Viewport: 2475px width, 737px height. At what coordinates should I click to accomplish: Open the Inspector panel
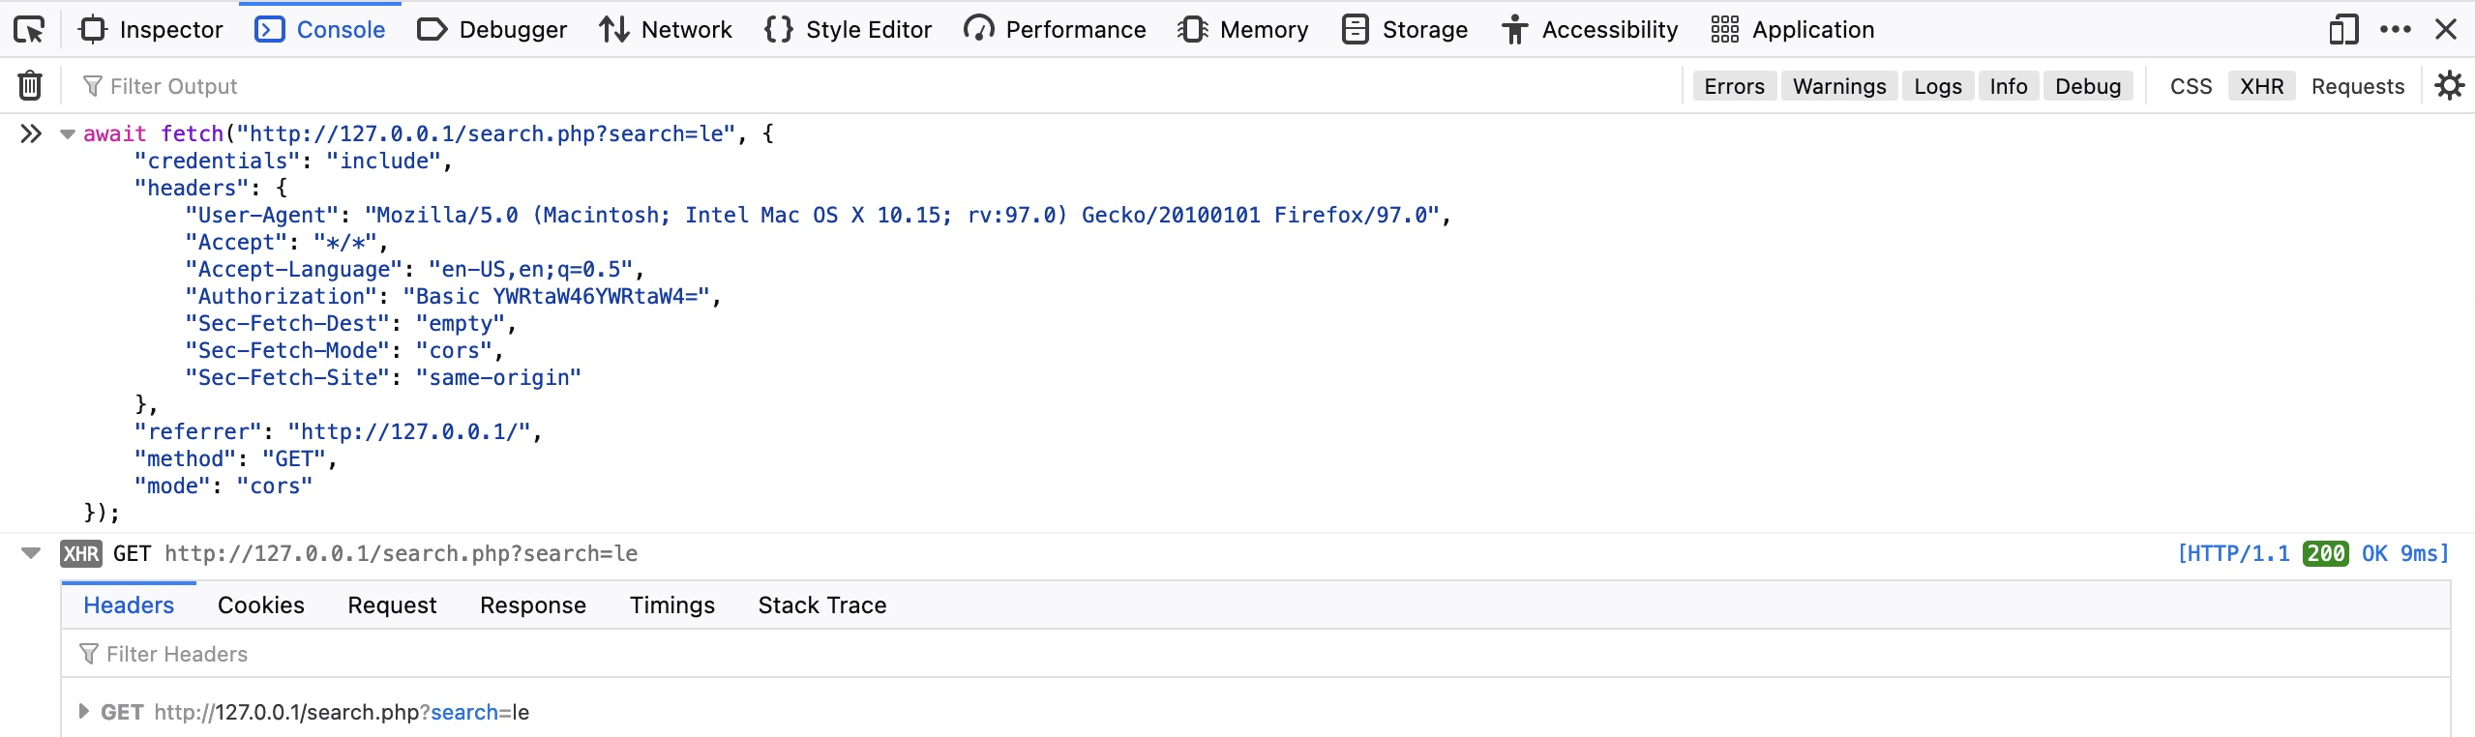click(151, 30)
